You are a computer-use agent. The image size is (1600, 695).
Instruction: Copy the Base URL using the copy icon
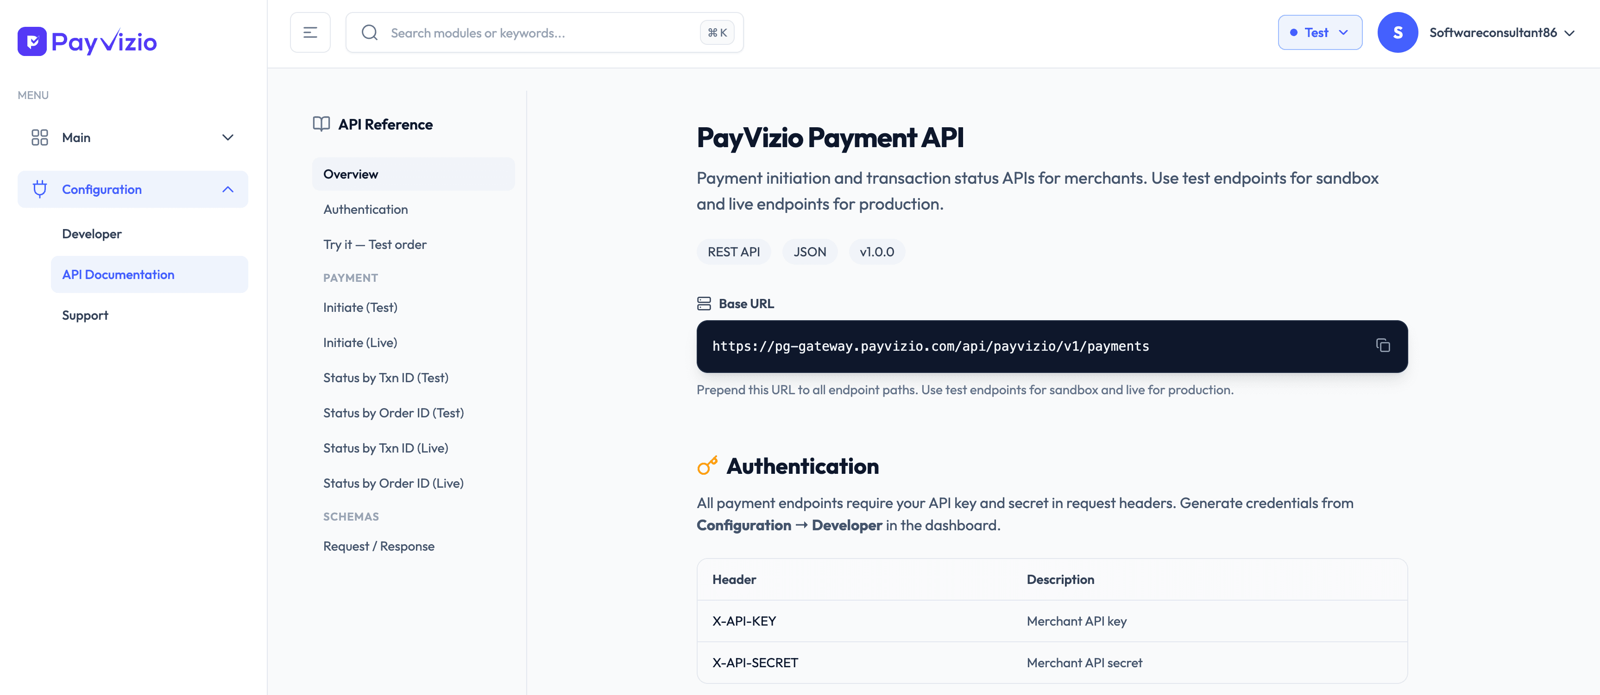pyautogui.click(x=1384, y=346)
